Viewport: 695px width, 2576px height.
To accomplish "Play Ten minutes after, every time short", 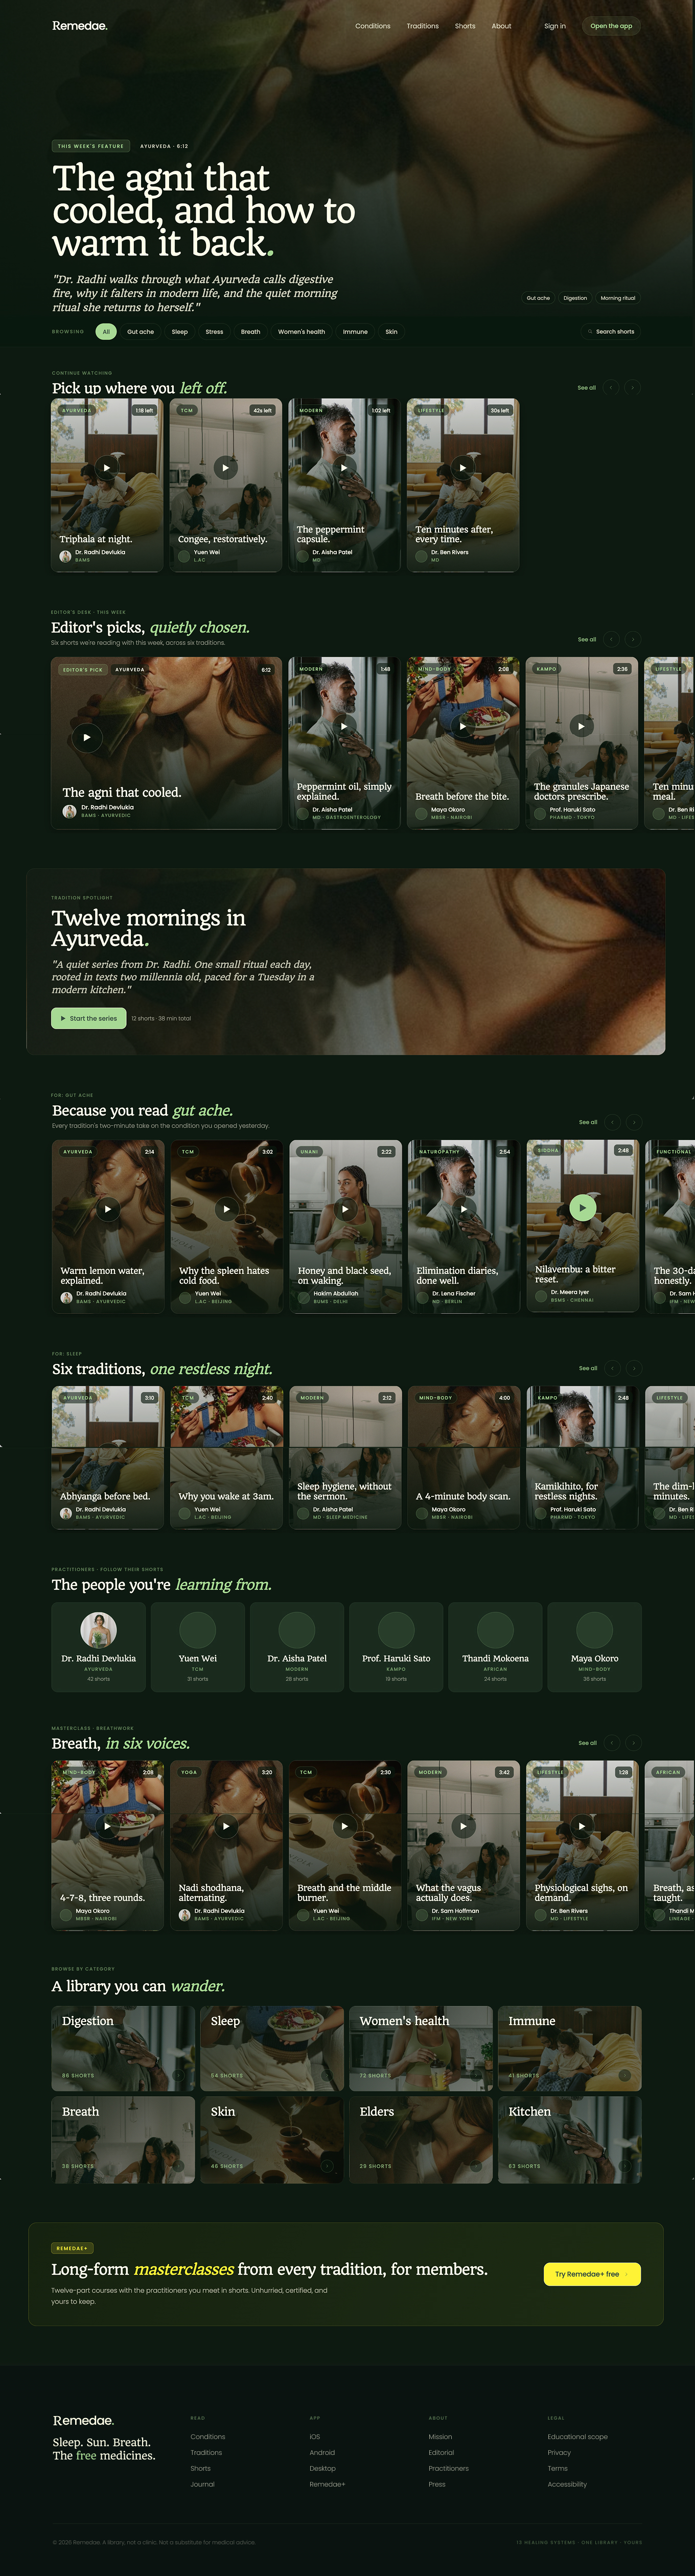I will tap(462, 467).
